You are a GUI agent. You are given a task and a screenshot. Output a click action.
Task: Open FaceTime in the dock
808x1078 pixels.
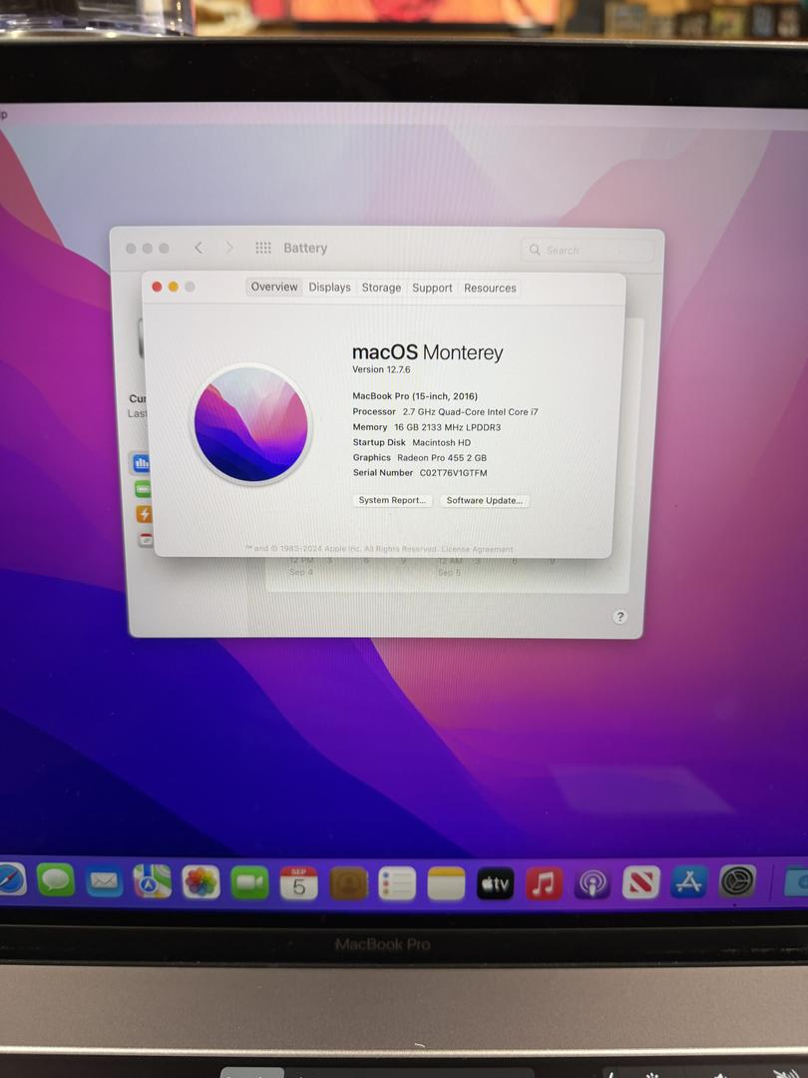click(249, 882)
